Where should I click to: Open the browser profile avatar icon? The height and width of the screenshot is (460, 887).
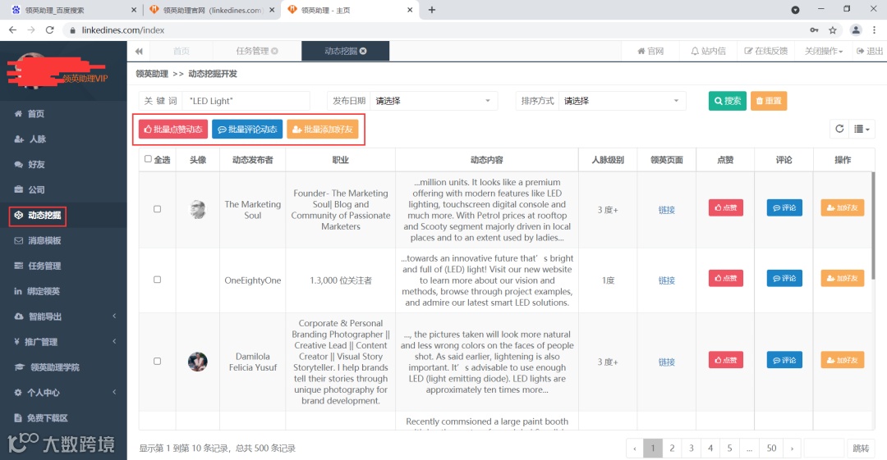click(856, 30)
